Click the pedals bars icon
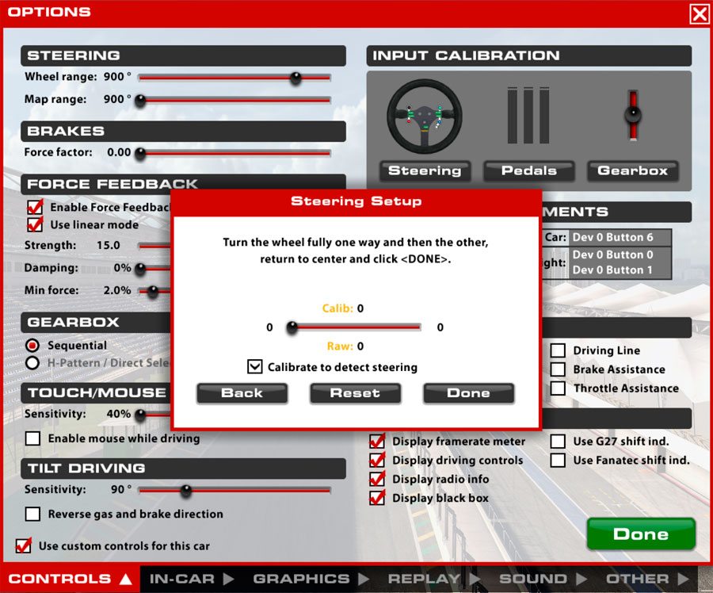Screen dimensions: 713x593 pyautogui.click(x=528, y=117)
